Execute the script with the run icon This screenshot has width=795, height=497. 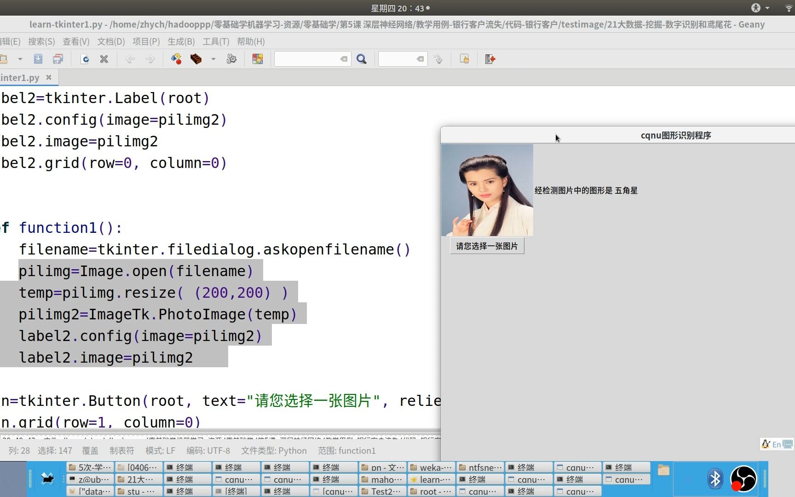[231, 59]
